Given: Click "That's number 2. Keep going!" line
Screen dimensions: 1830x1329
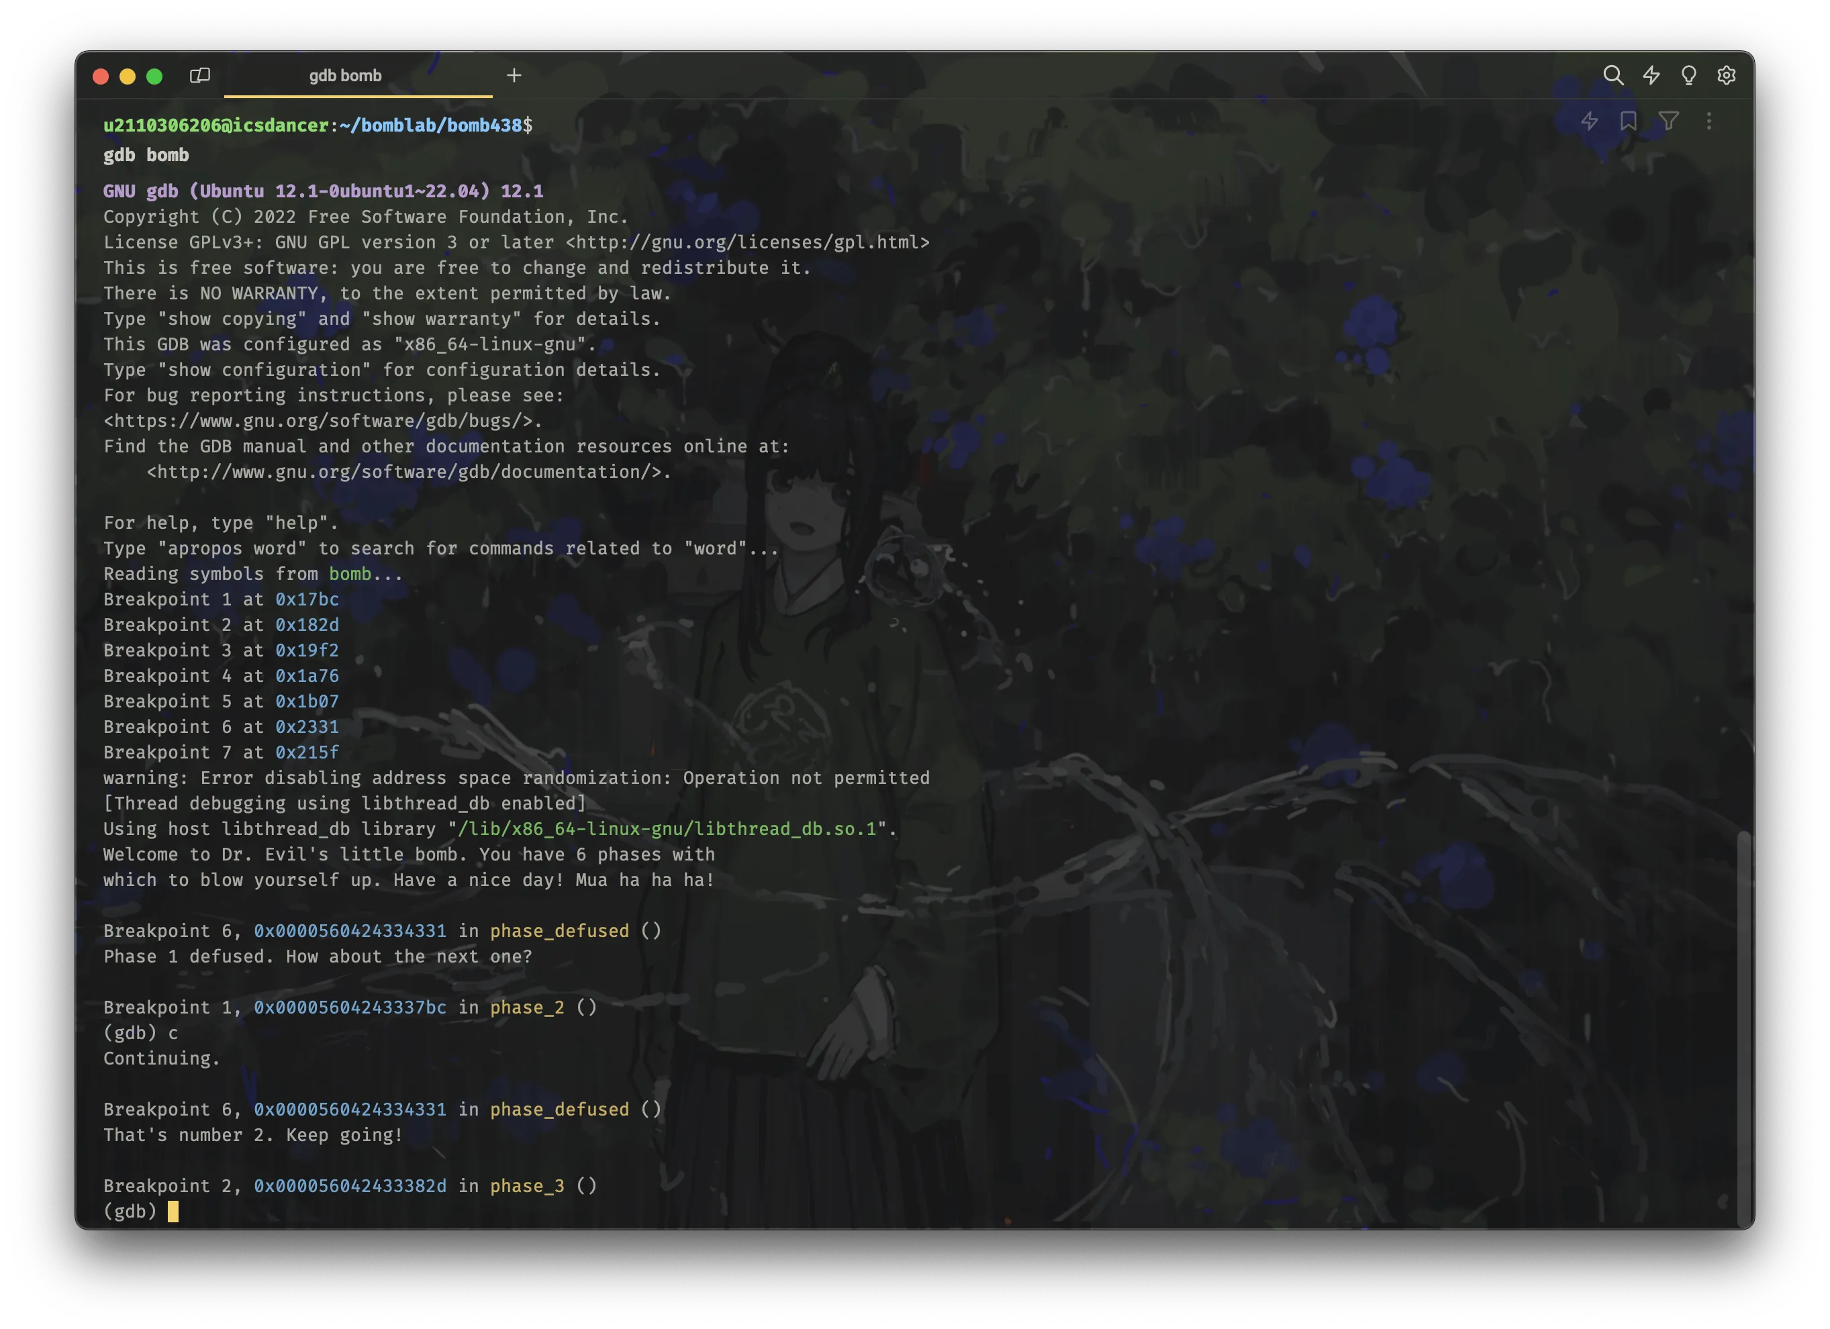Looking at the screenshot, I should (252, 1135).
